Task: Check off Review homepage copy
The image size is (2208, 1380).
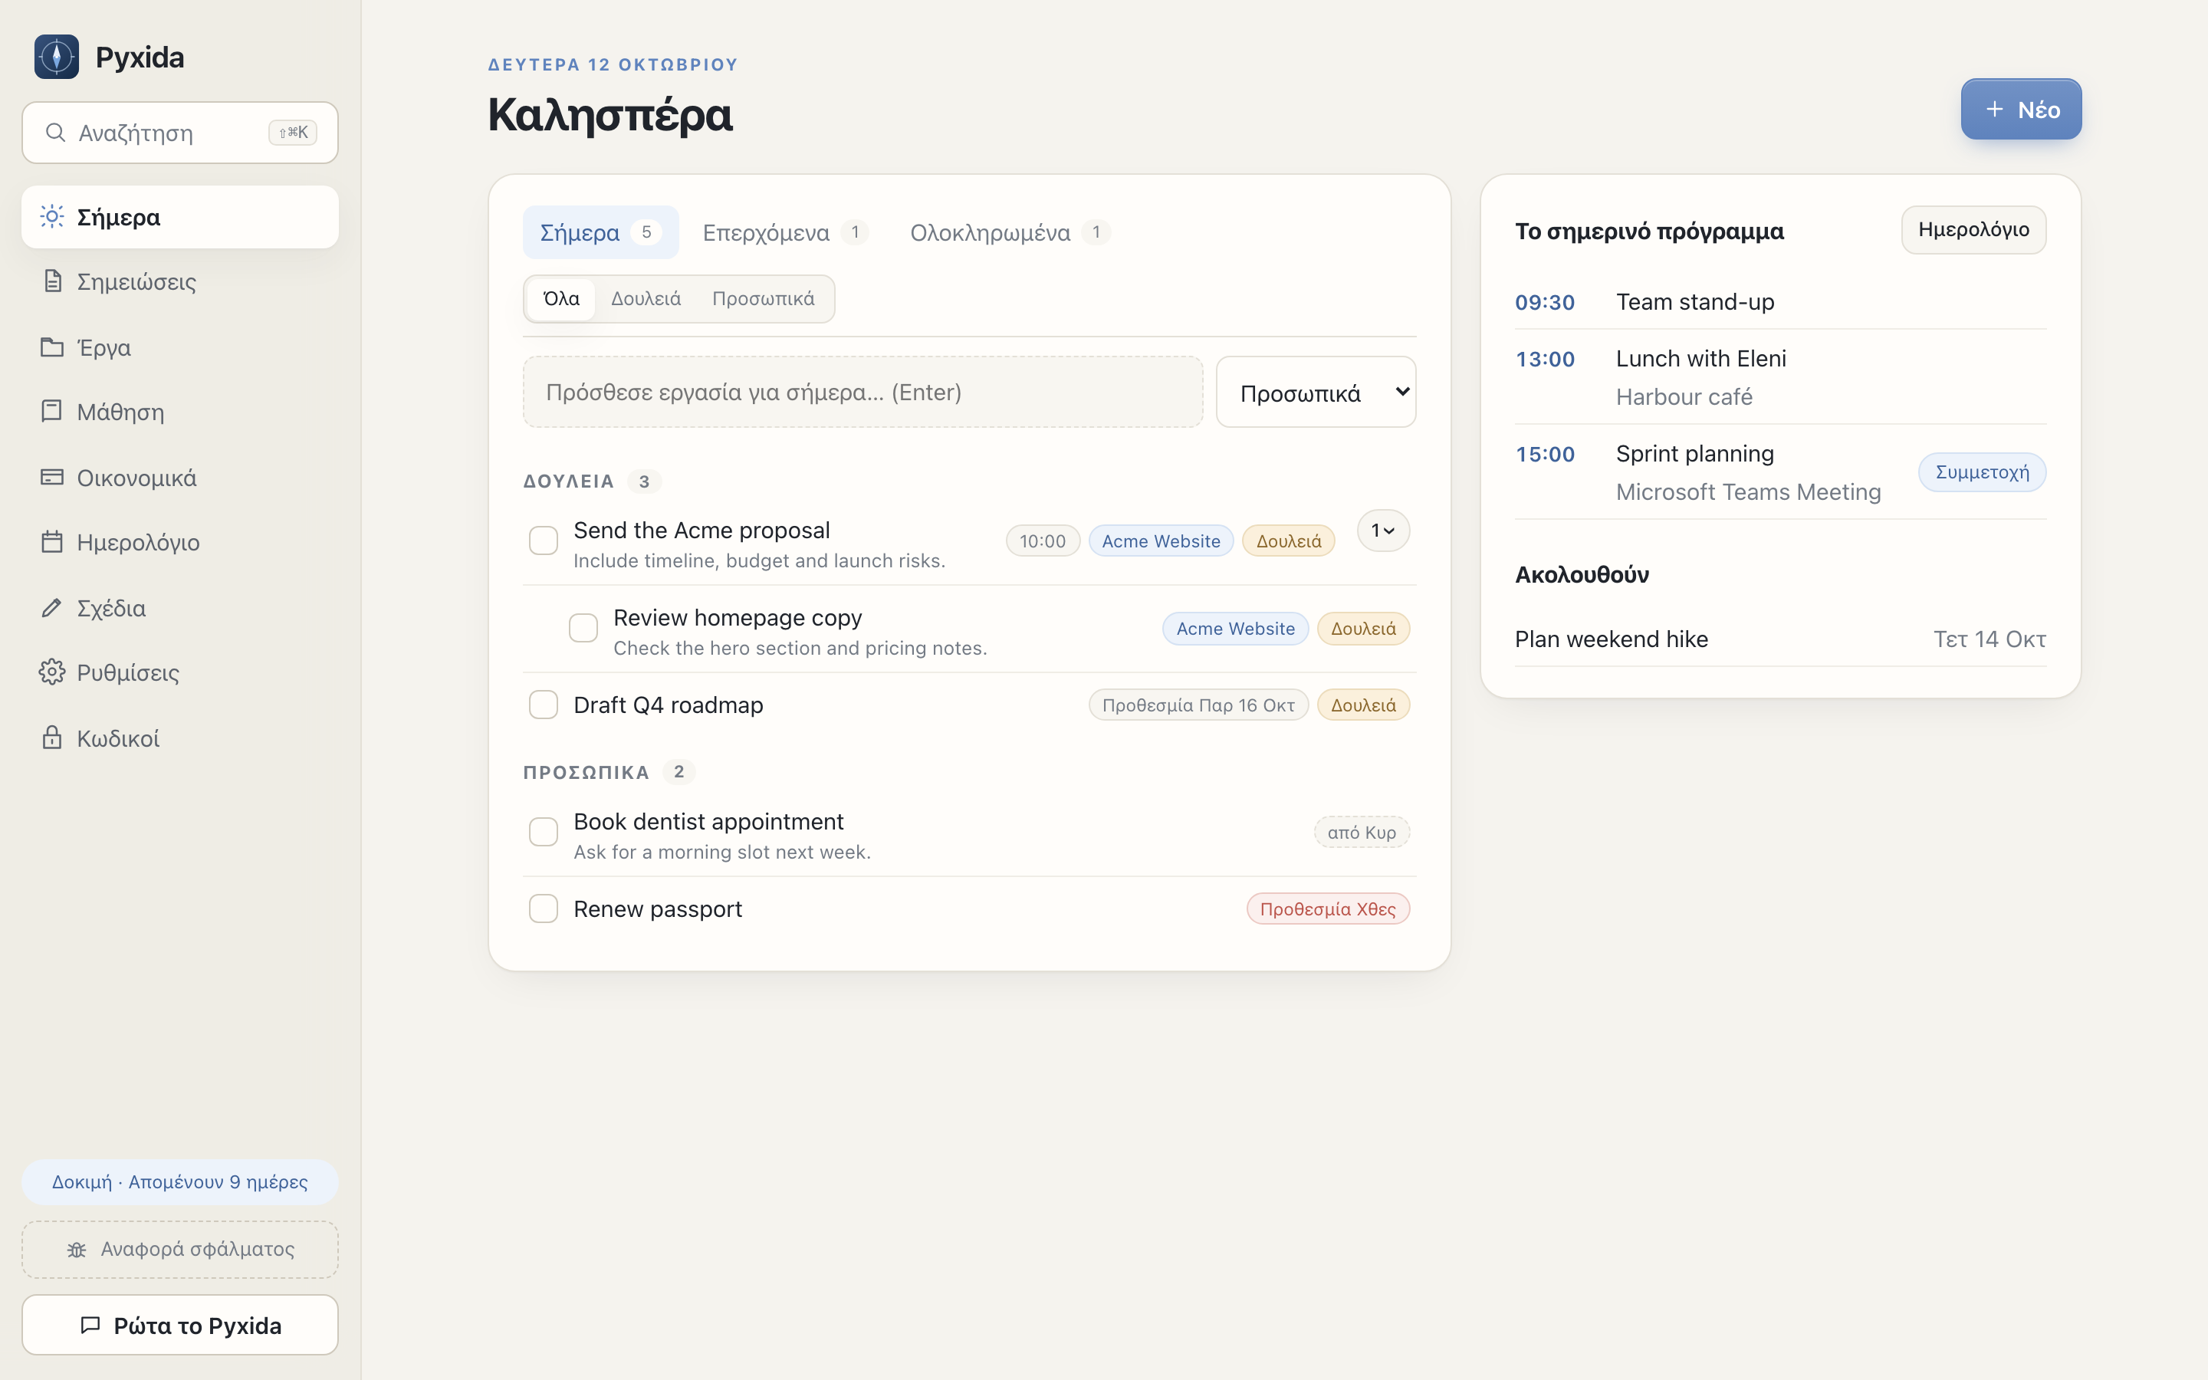Action: (x=583, y=628)
